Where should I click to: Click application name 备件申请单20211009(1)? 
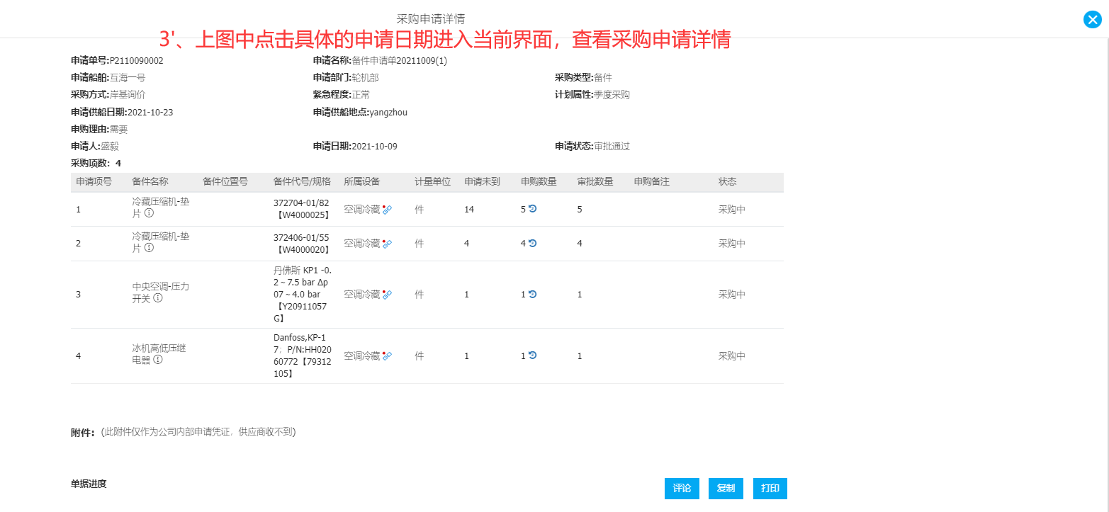400,61
